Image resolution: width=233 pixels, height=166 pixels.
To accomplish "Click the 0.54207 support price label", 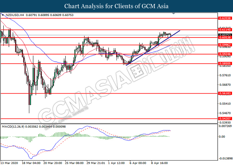I will (225, 119).
